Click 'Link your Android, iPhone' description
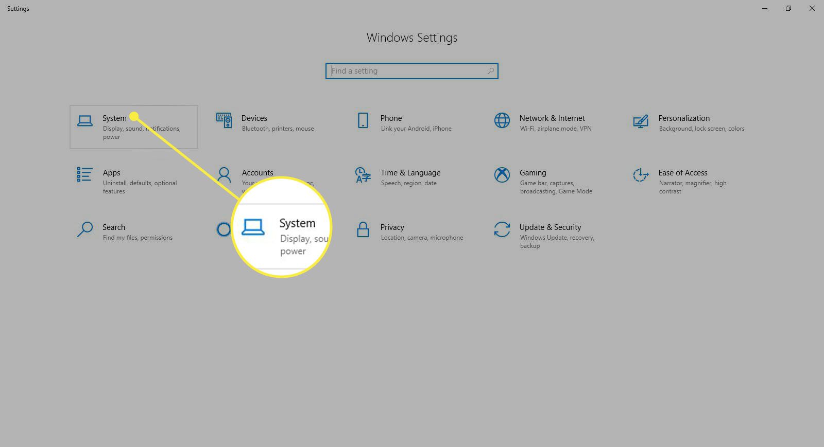Screen dimensions: 824x447 coord(416,129)
